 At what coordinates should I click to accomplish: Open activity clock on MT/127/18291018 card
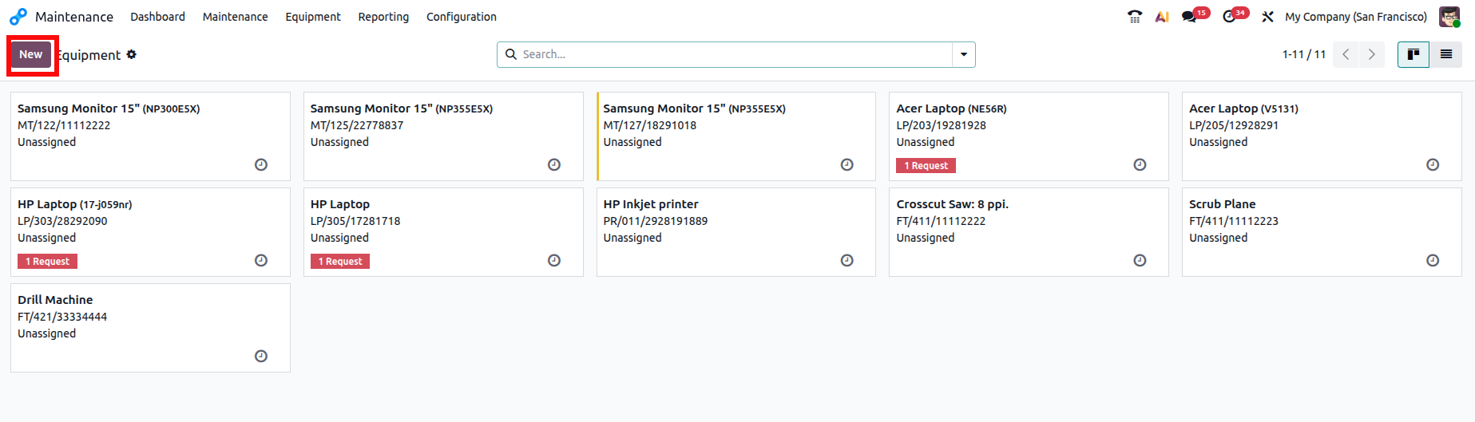pos(847,164)
